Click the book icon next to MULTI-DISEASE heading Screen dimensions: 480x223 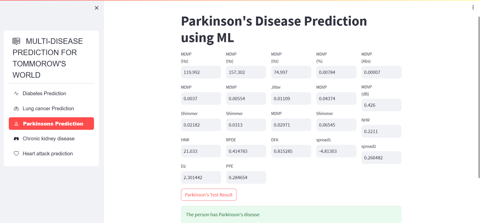coord(16,41)
